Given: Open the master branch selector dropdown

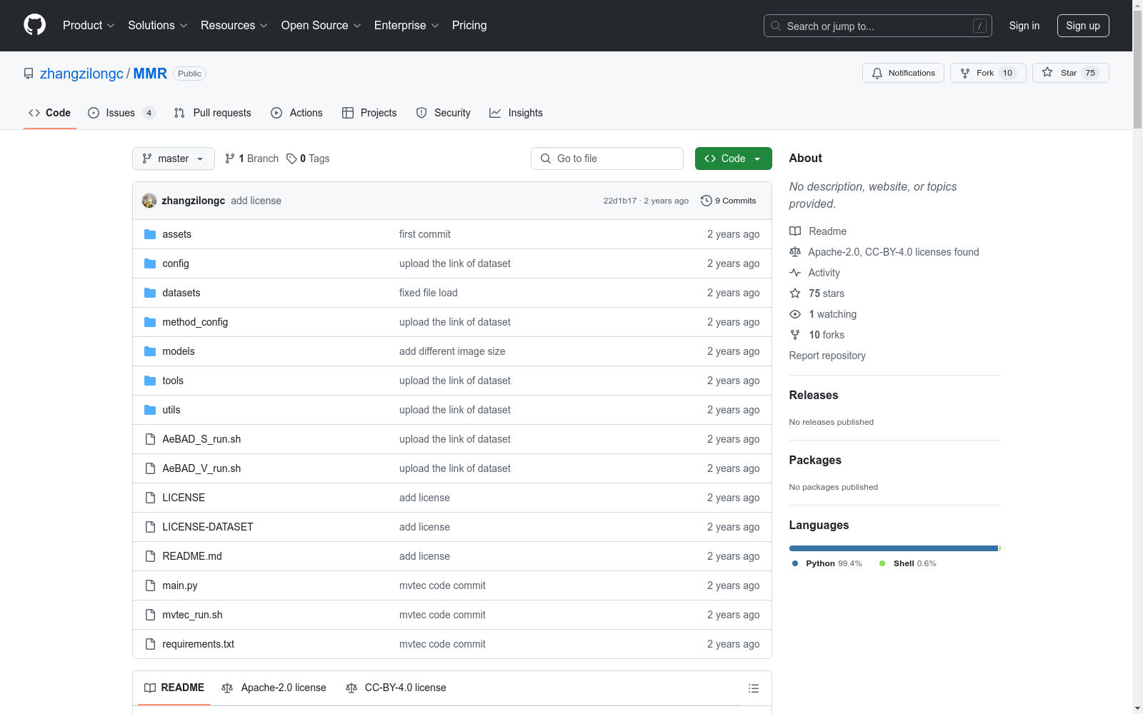Looking at the screenshot, I should coord(174,159).
